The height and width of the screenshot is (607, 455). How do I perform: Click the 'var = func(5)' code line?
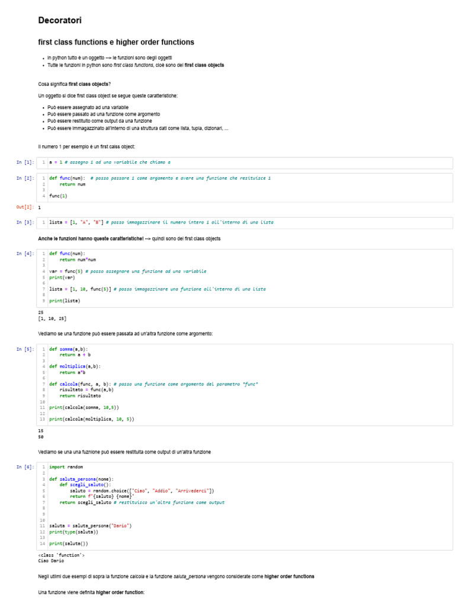(128, 271)
